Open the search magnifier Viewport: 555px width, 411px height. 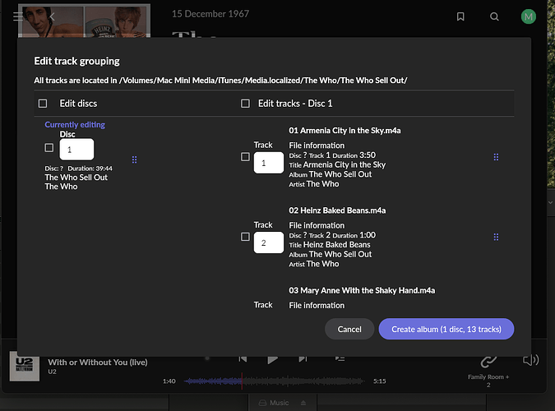pos(494,16)
